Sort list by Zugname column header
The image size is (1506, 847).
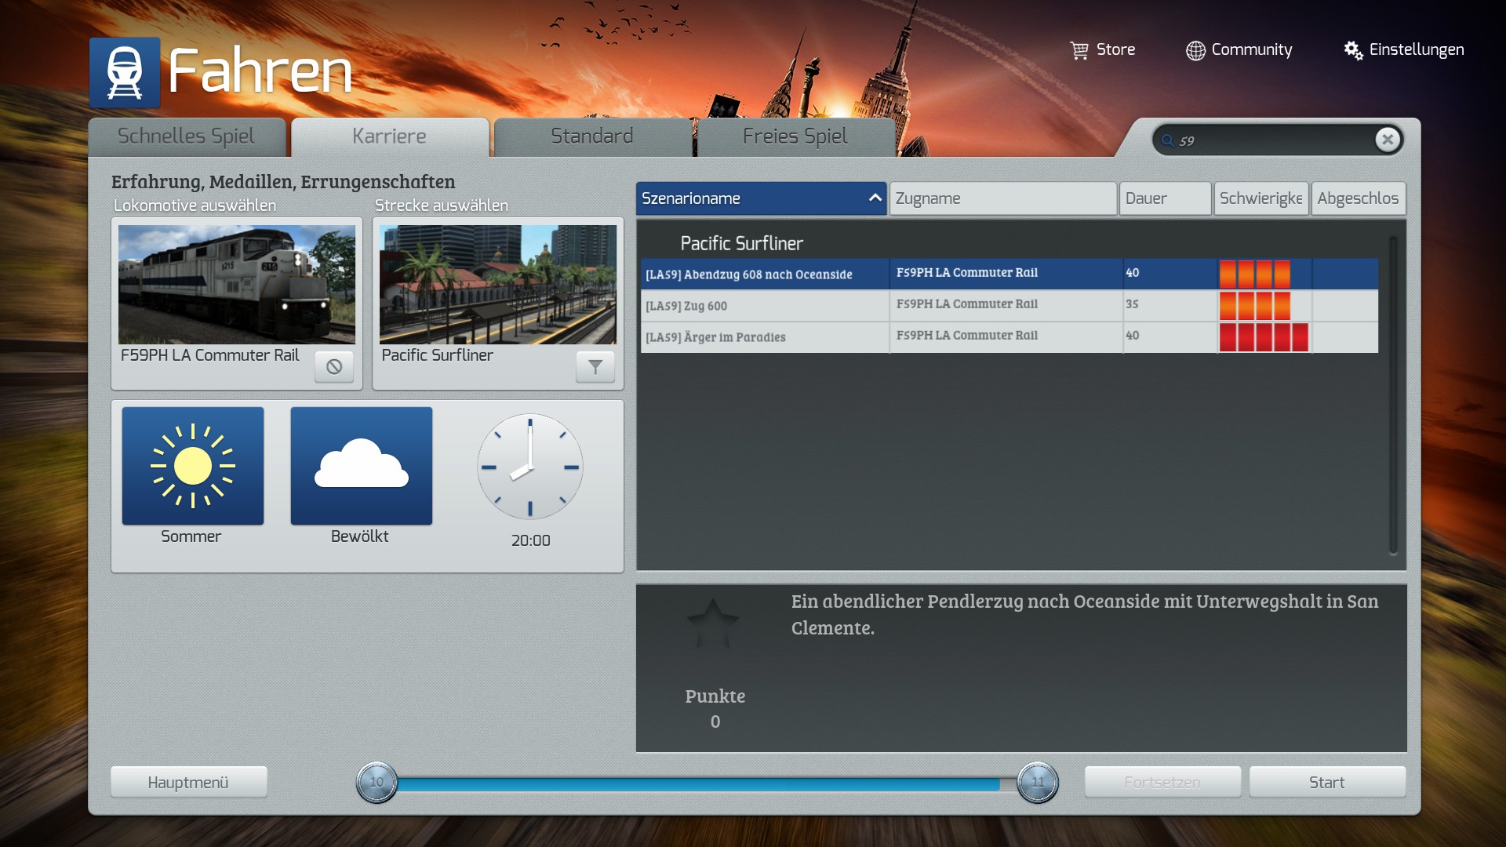(1002, 198)
